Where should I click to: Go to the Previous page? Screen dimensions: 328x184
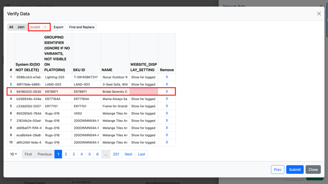coord(45,154)
